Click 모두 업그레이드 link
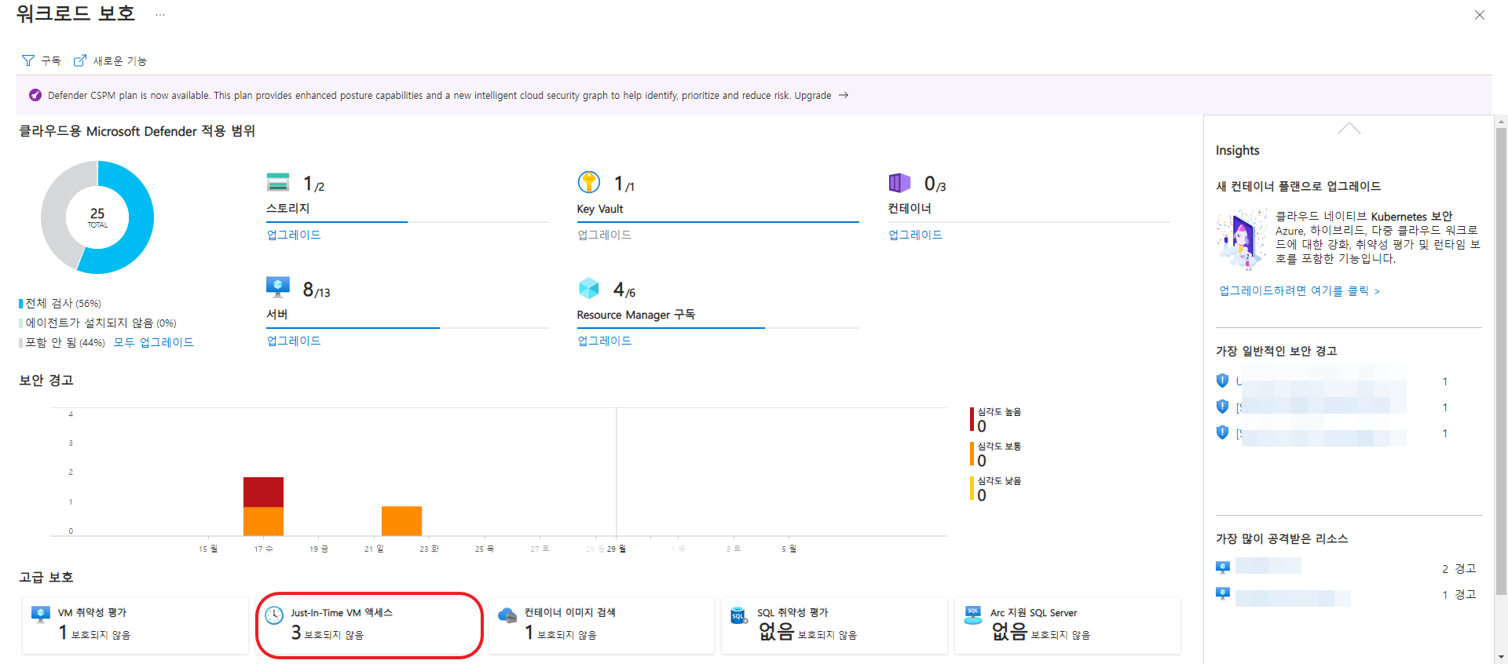This screenshot has height=664, width=1508. 153,342
